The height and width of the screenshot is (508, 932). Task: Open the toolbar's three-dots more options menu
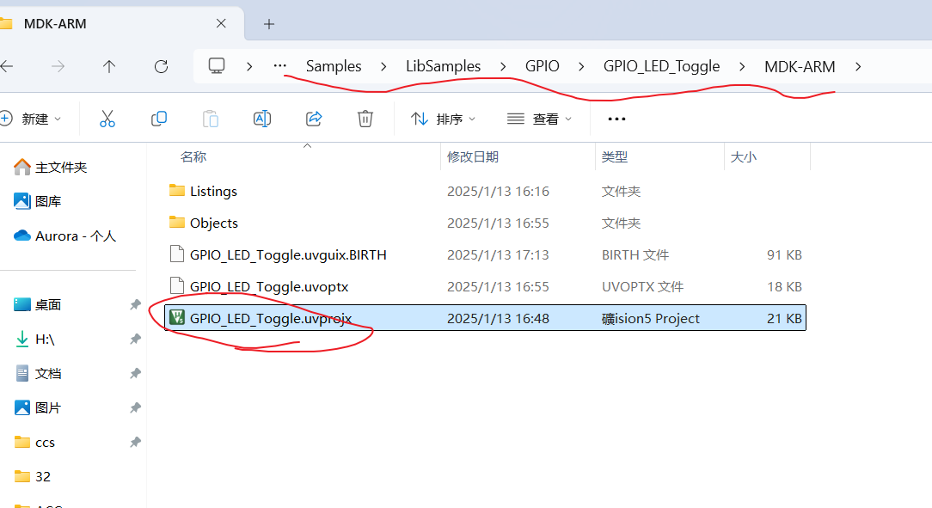[616, 119]
